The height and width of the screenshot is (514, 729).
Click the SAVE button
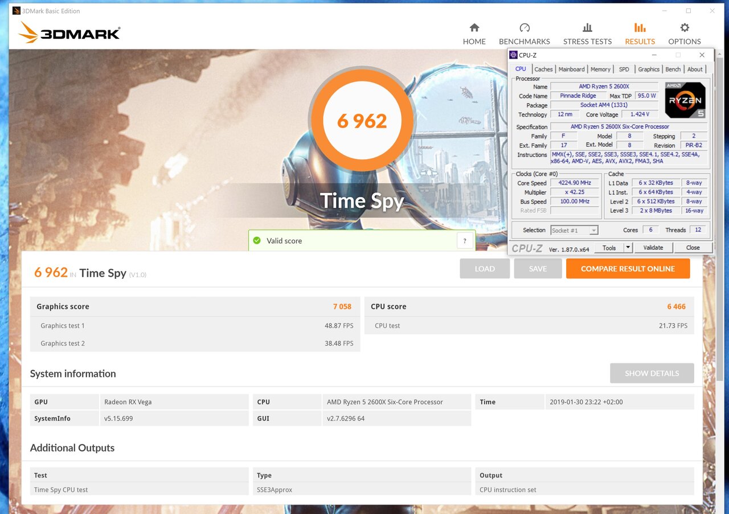coord(538,269)
